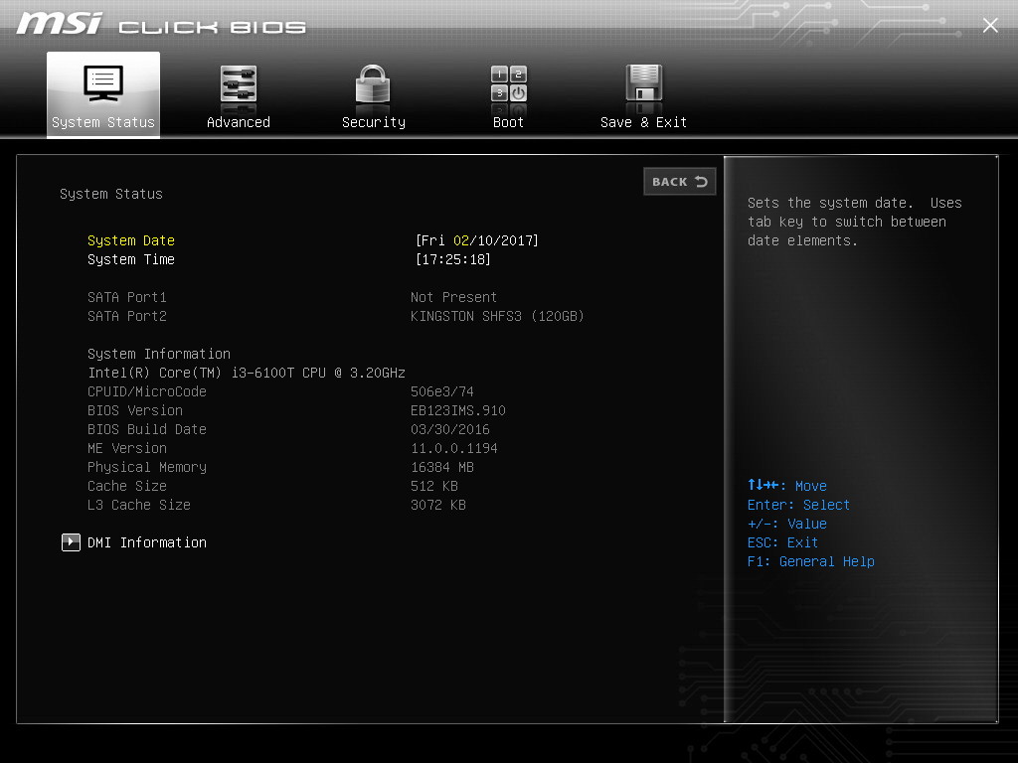Screen dimensions: 1018x763
Task: Click the 11.0.0.1194 value
Action: click(x=454, y=448)
